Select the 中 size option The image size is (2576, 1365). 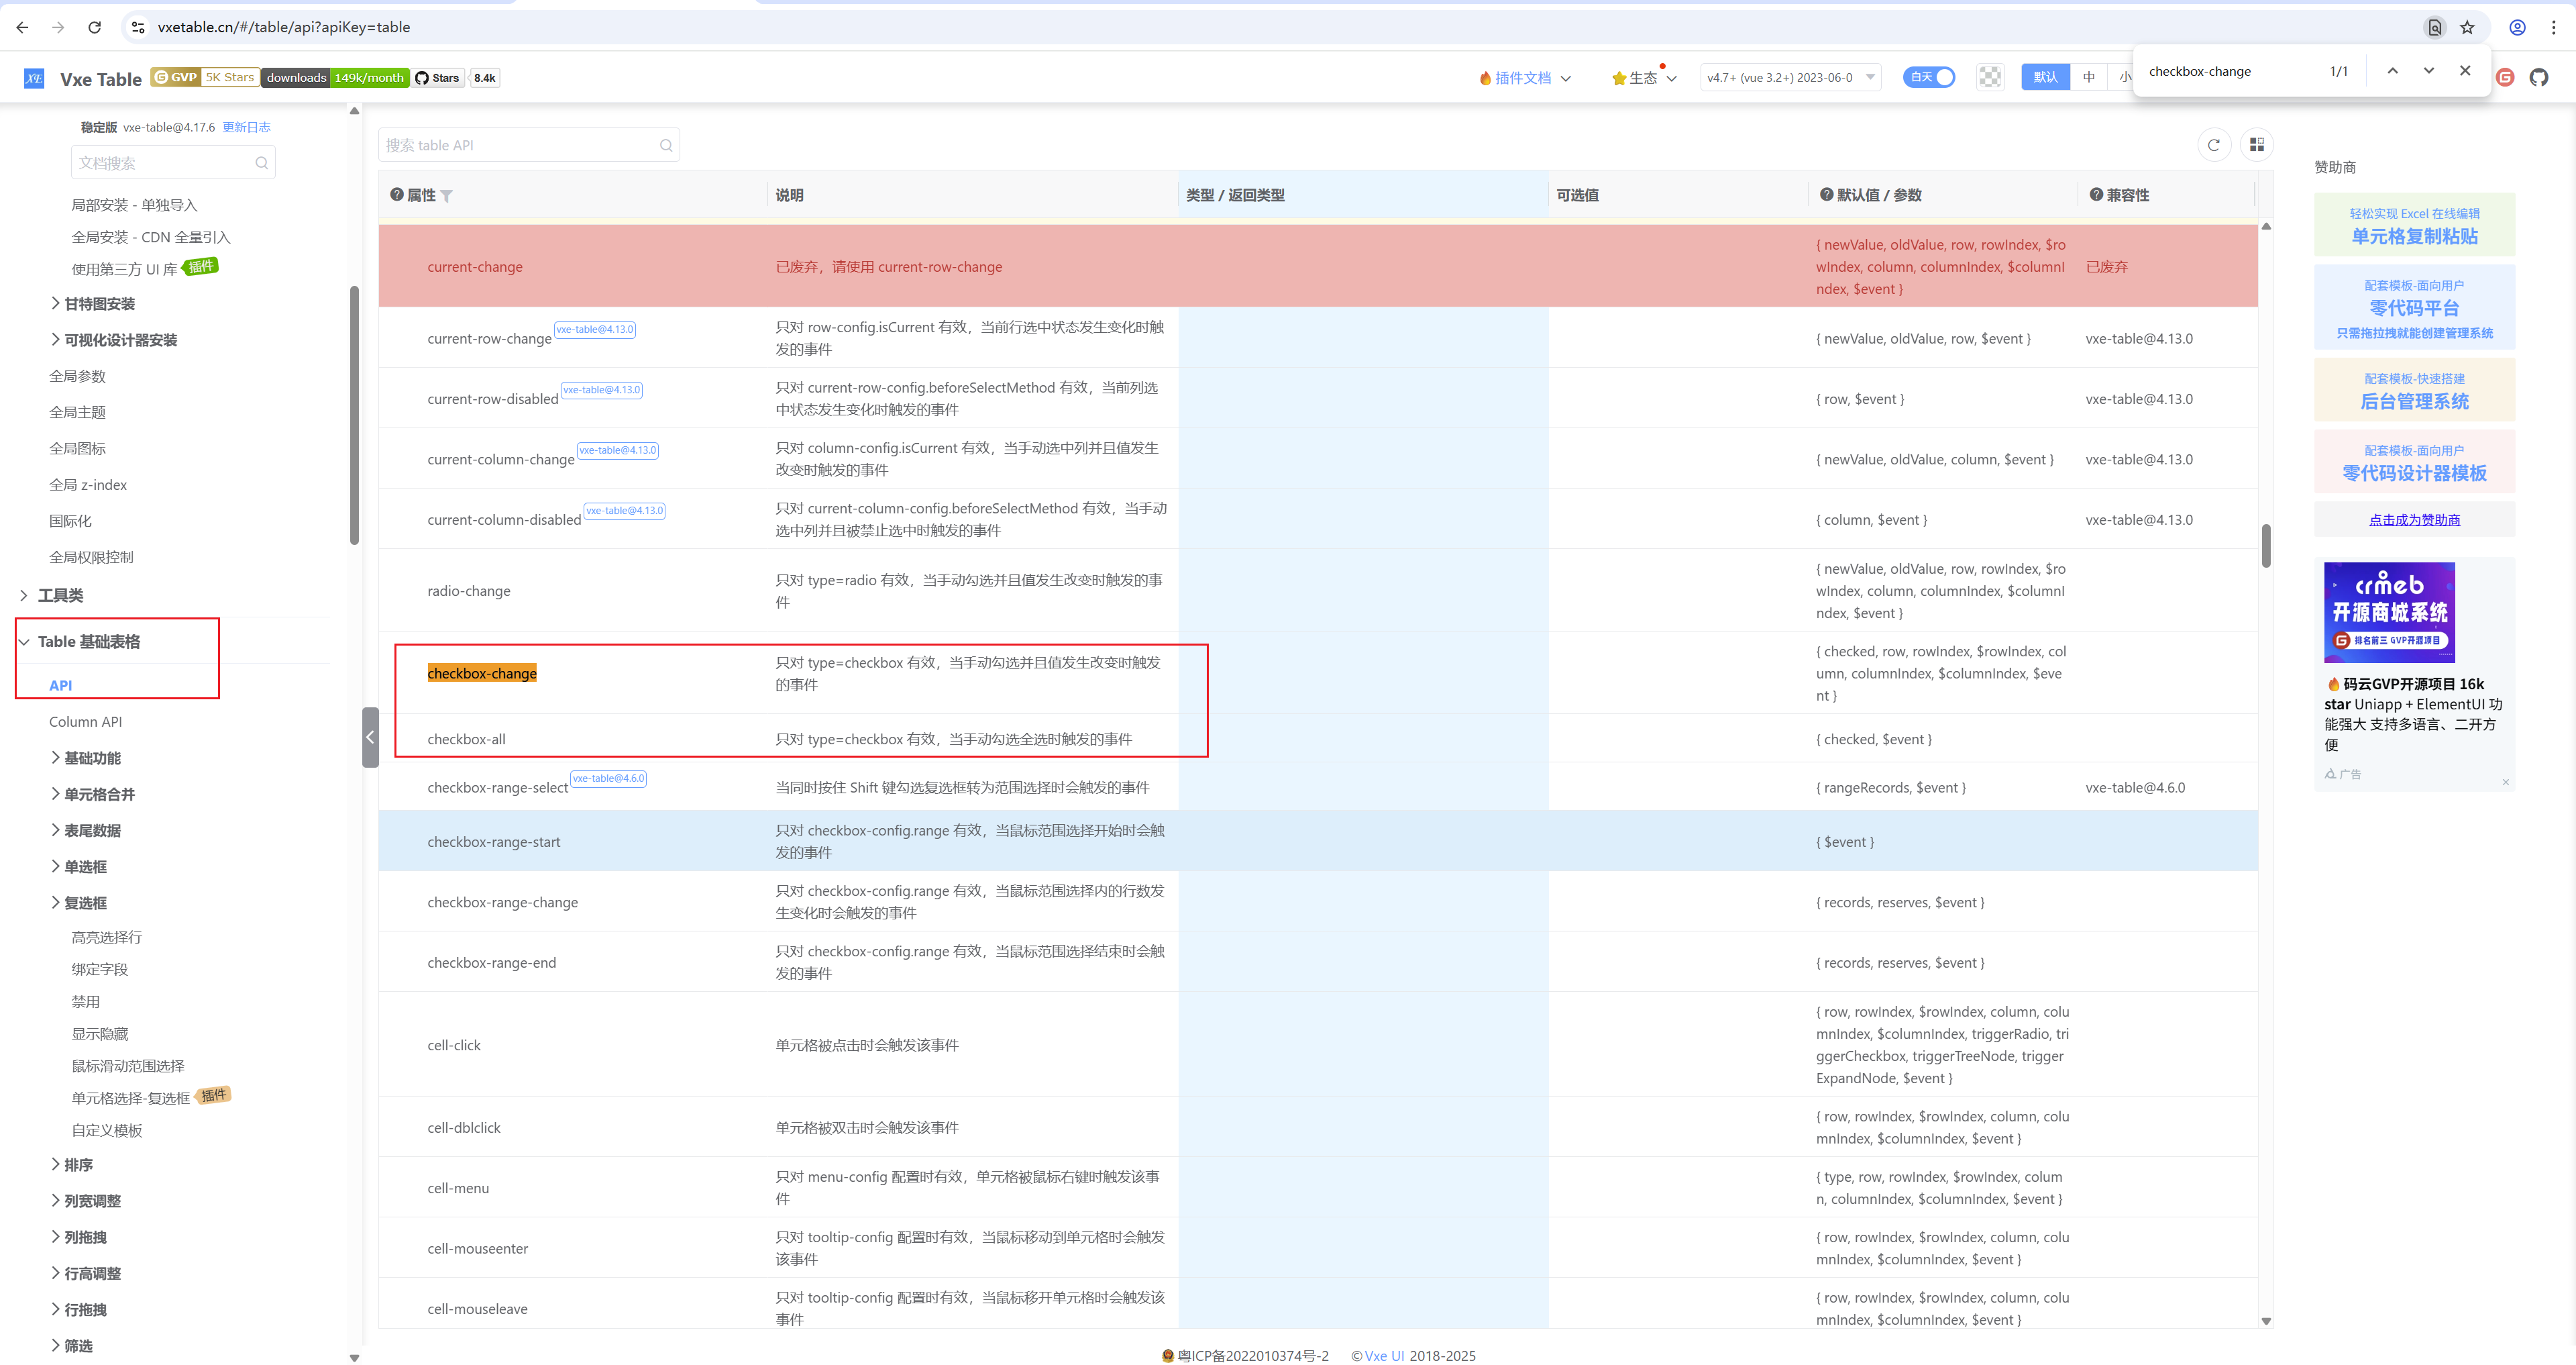point(2089,77)
